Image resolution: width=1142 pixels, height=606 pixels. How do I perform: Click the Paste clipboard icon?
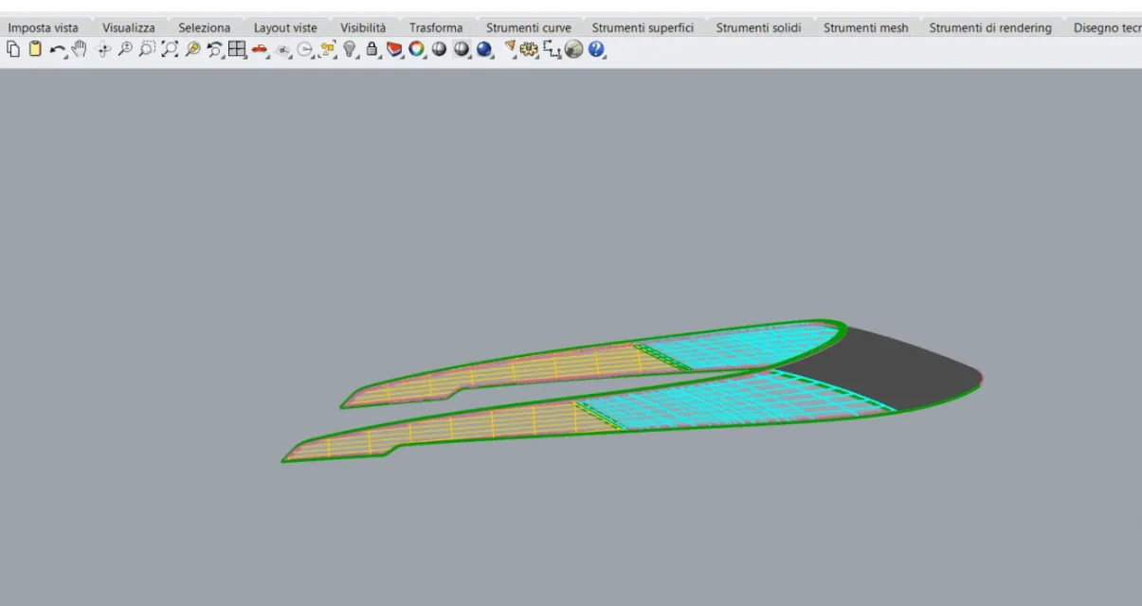(x=35, y=49)
